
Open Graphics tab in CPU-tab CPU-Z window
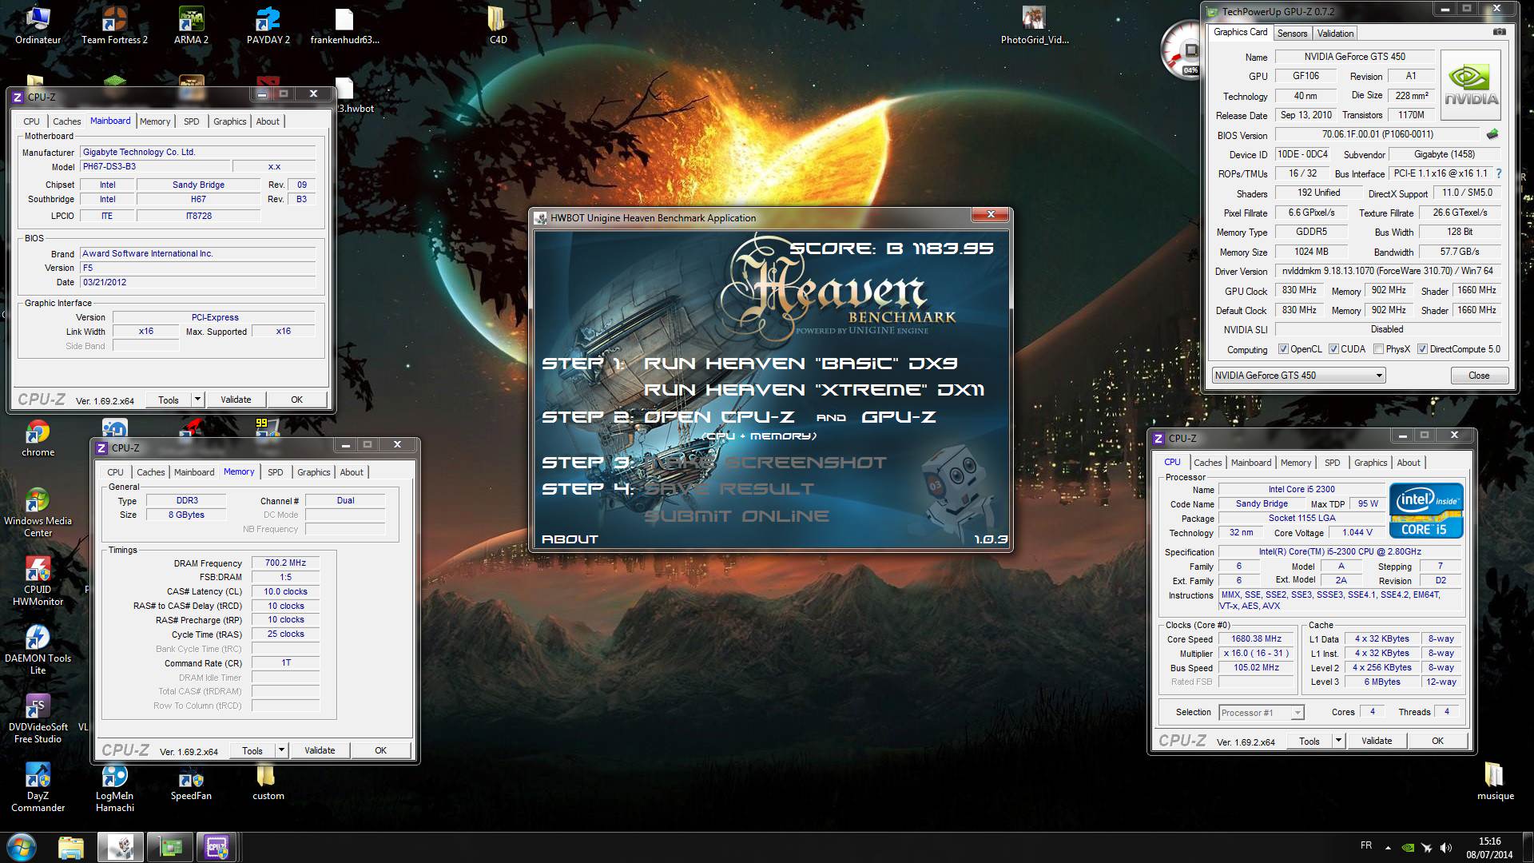(1370, 463)
